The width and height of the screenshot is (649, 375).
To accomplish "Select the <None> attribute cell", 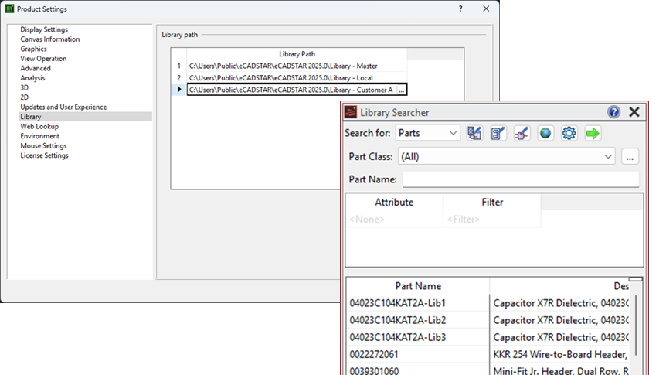I will click(394, 219).
